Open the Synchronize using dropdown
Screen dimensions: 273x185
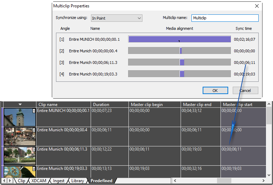116,18
